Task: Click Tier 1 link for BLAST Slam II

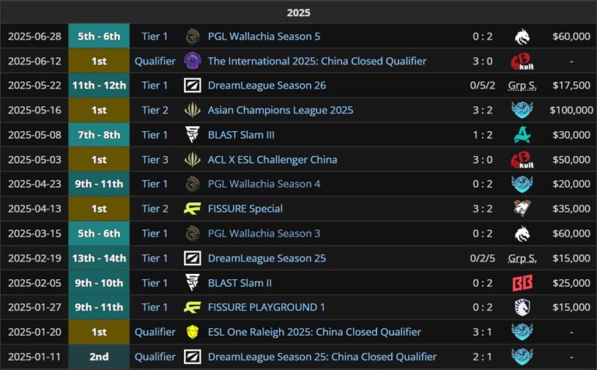Action: (155, 283)
